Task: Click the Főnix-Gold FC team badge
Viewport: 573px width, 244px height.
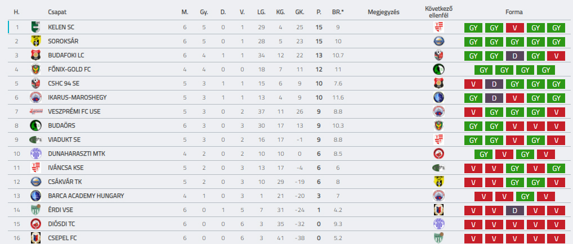Action: tap(35, 69)
